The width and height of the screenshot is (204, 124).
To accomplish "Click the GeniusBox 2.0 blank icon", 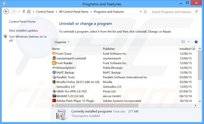I will 54,87.
